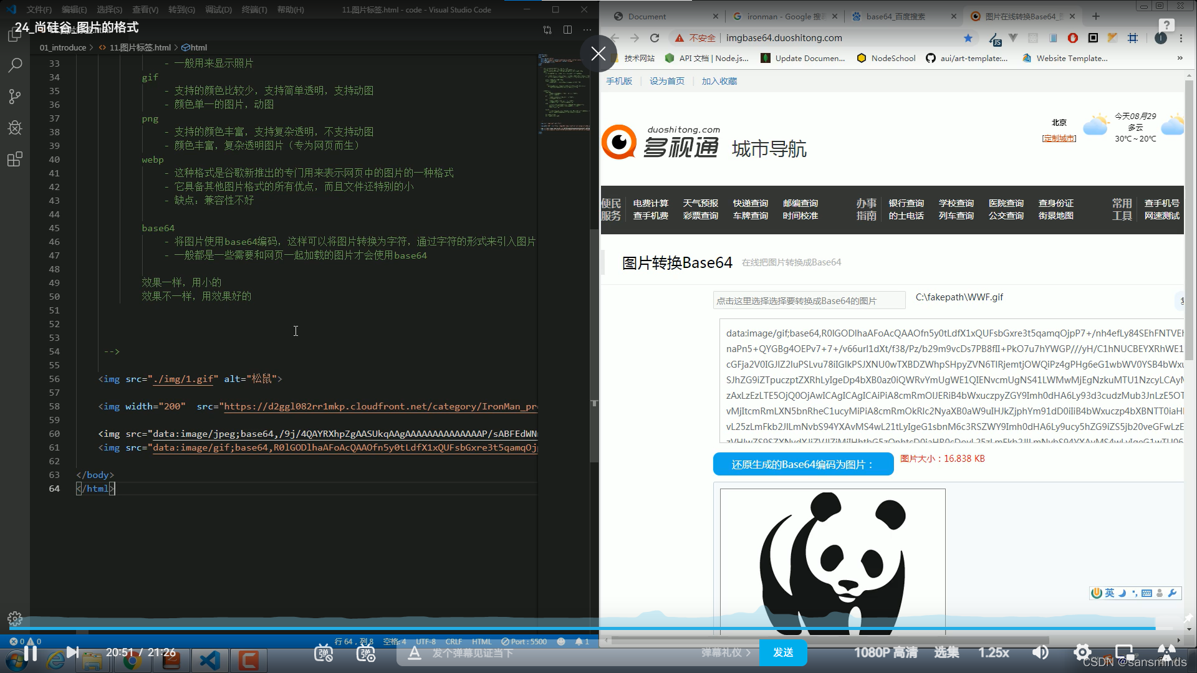Screen dimensions: 1197x673
Task: Click the Vue devtools extension icon
Action: pyautogui.click(x=1013, y=38)
